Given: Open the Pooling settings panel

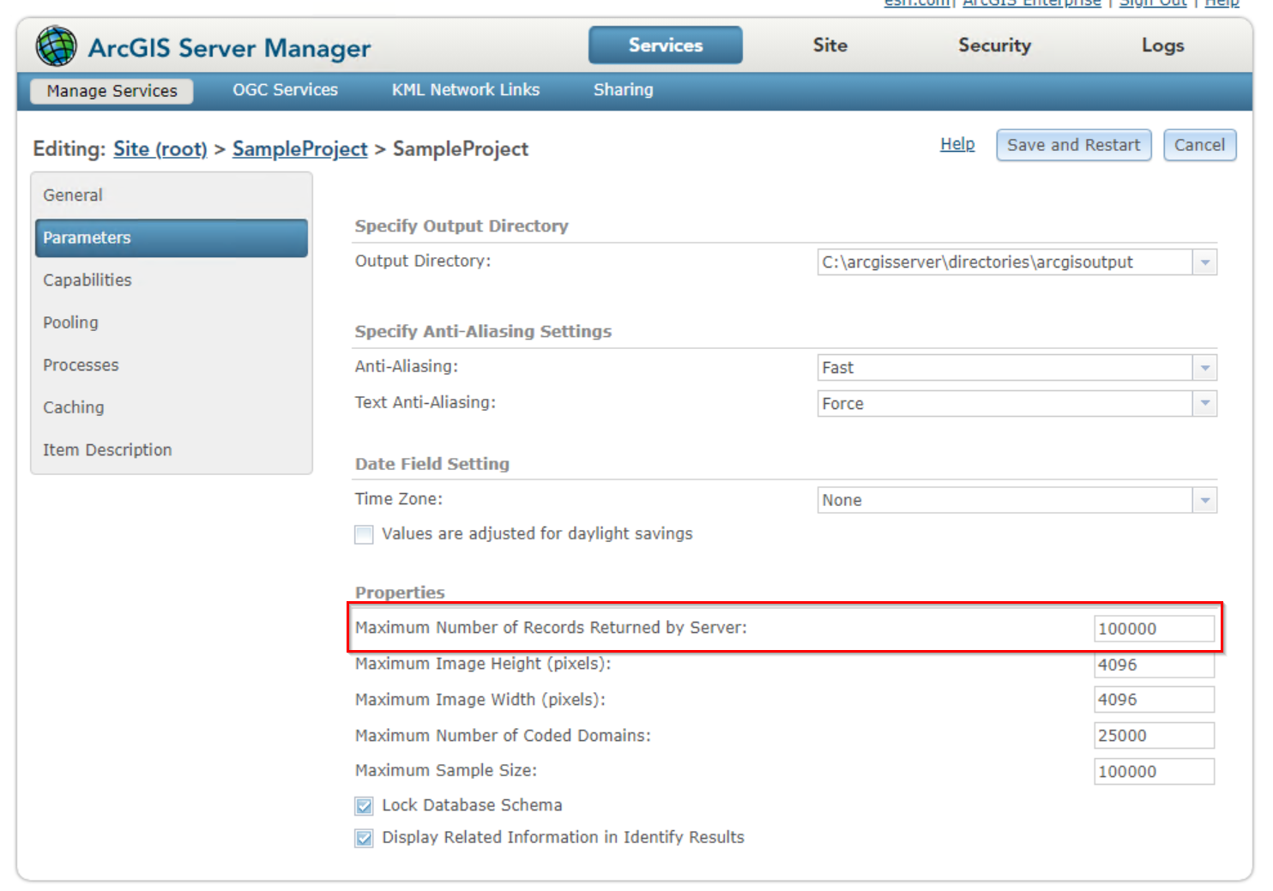Looking at the screenshot, I should (x=70, y=322).
